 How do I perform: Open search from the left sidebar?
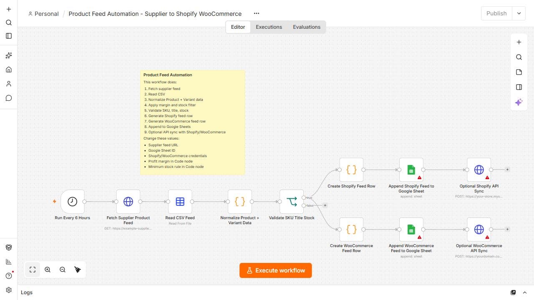(9, 22)
